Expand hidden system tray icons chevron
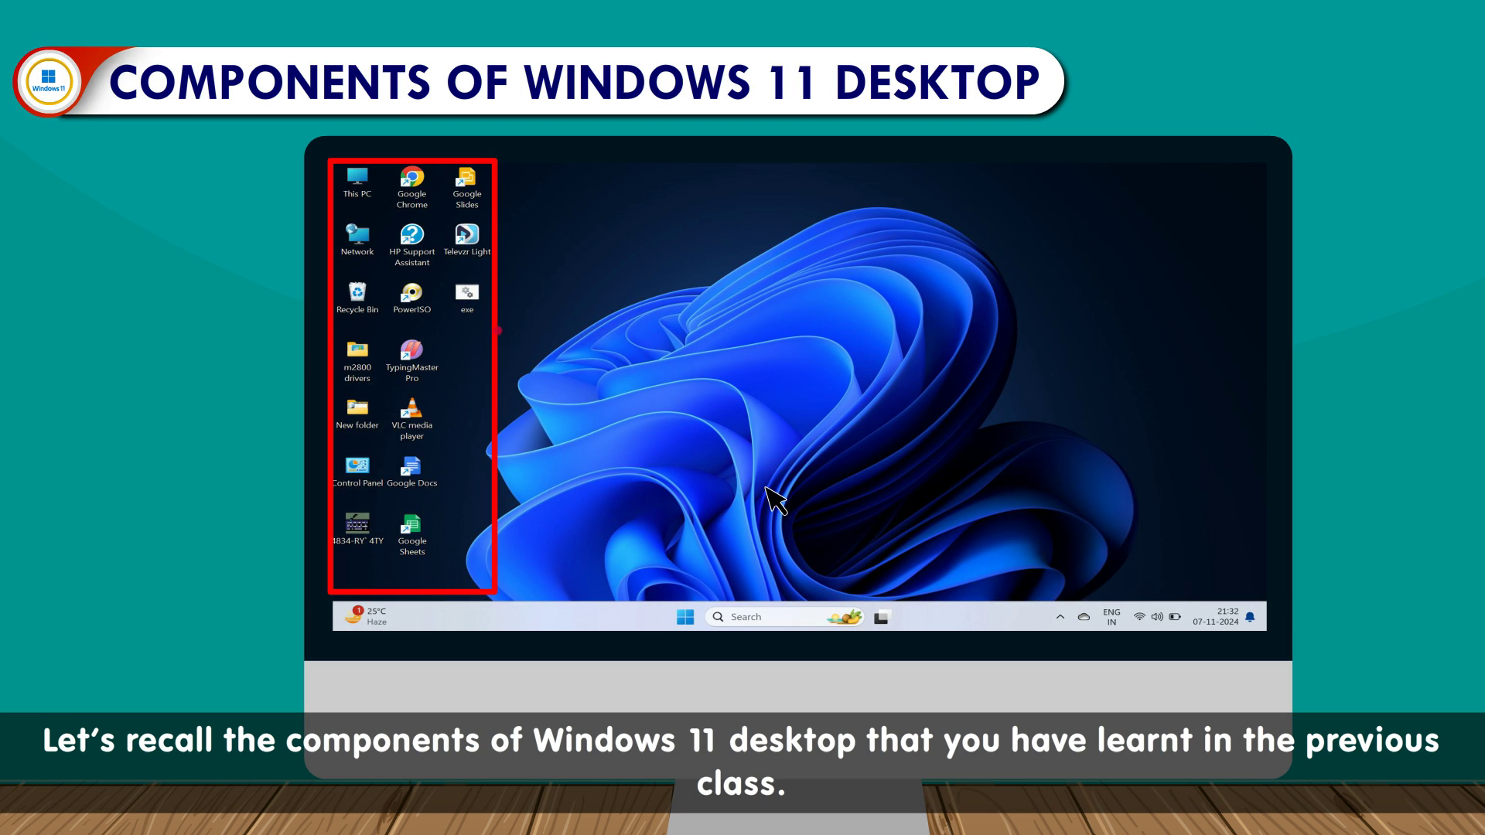 1060,617
